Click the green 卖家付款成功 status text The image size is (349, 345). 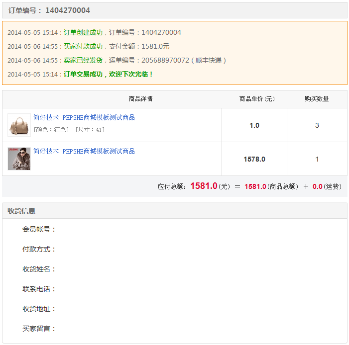[x=83, y=47]
